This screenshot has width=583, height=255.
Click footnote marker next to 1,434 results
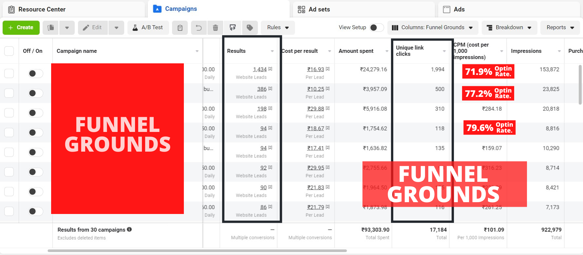[270, 69]
